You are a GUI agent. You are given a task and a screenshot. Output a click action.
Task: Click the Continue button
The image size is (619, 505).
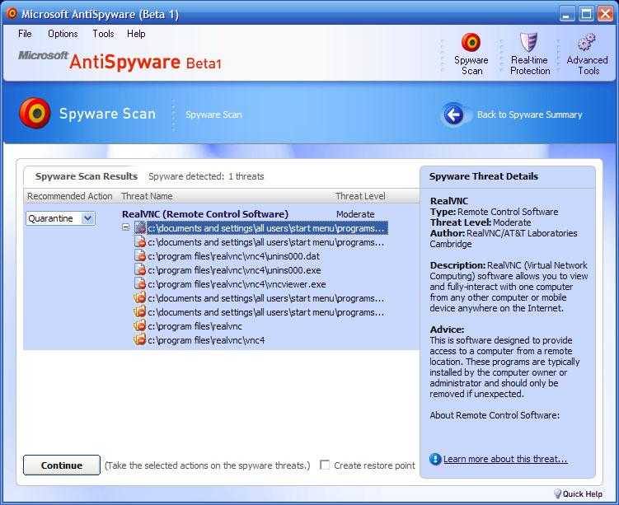point(62,465)
